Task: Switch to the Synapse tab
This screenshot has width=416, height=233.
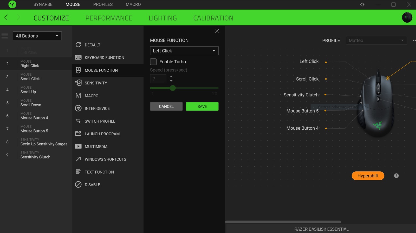Action: tap(43, 4)
